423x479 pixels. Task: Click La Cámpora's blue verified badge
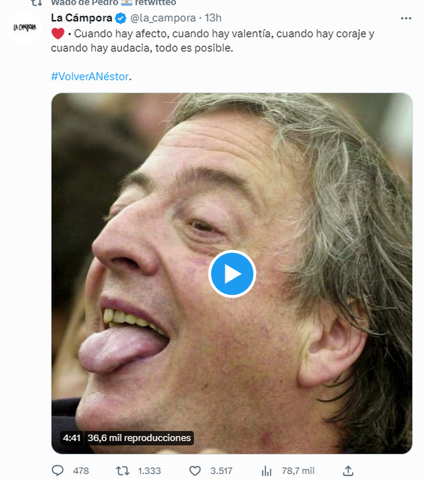click(x=120, y=18)
